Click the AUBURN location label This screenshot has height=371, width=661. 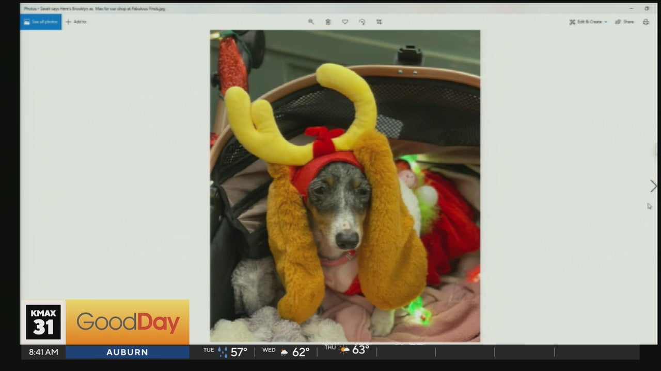[x=127, y=352]
